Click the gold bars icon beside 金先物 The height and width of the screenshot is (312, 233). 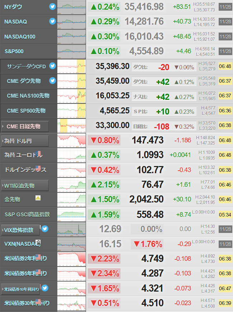pos(38,198)
